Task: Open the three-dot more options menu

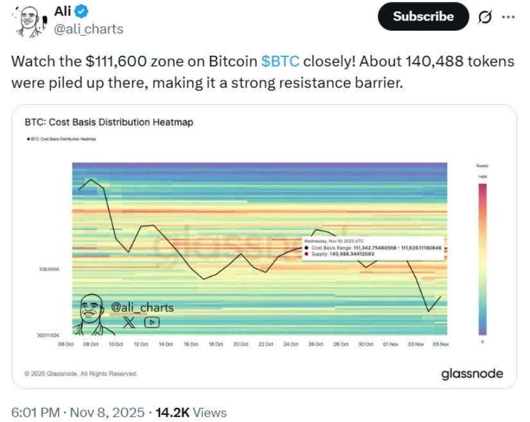Action: tap(508, 17)
